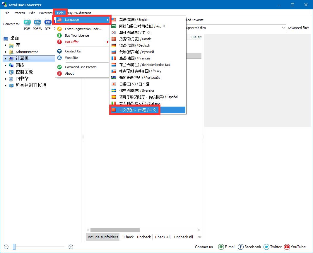This screenshot has height=253, width=313.
Task: Pick the German flag for Deutsch
Action: pyautogui.click(x=114, y=45)
